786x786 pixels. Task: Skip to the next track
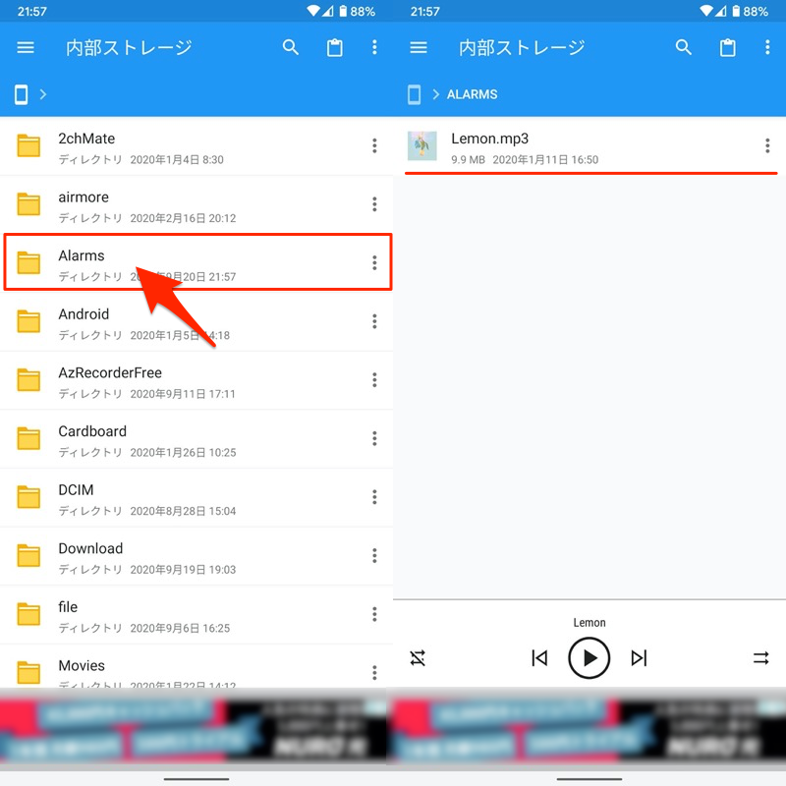pos(640,658)
